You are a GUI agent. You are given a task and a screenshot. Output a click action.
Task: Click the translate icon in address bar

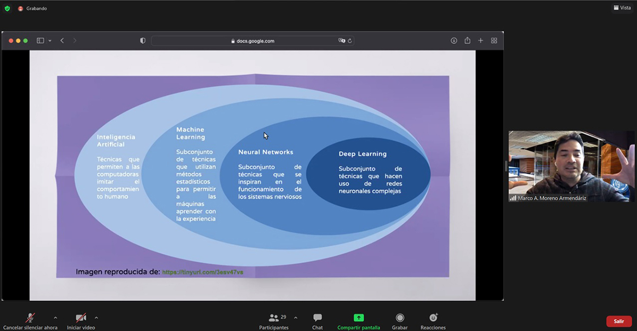[342, 40]
